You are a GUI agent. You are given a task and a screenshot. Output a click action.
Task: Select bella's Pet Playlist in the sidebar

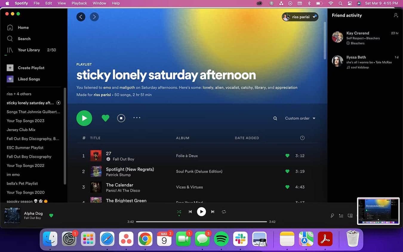pyautogui.click(x=22, y=183)
